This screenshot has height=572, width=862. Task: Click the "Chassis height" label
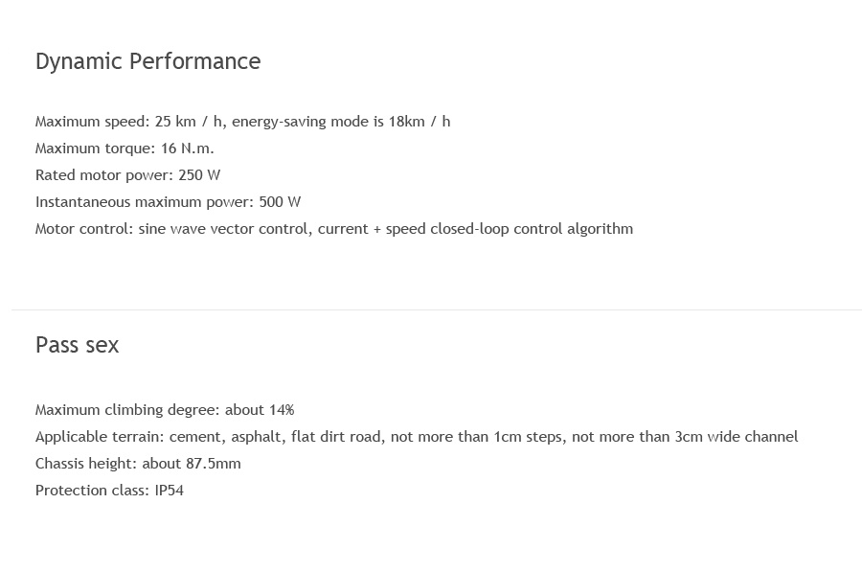pyautogui.click(x=84, y=464)
